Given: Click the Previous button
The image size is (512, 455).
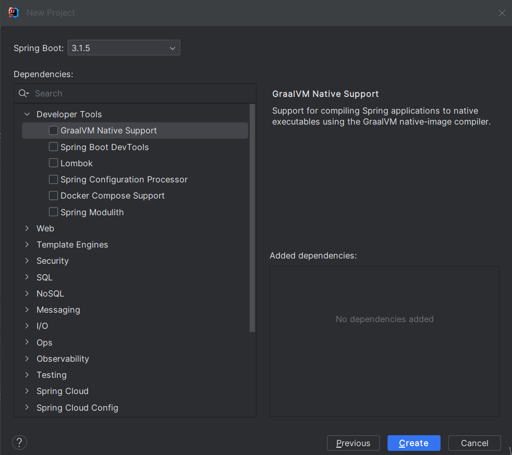Looking at the screenshot, I should point(353,443).
